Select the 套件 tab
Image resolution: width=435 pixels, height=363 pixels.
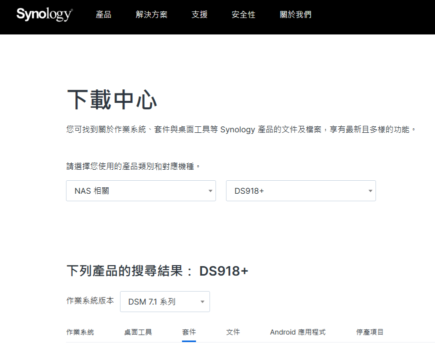tap(189, 332)
